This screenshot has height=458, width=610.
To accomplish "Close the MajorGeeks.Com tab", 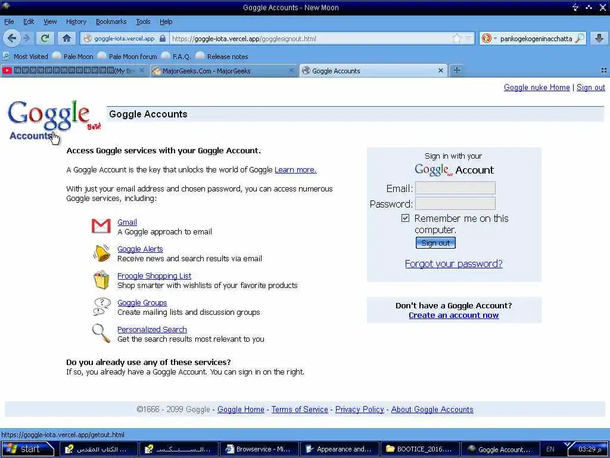I will [x=291, y=70].
